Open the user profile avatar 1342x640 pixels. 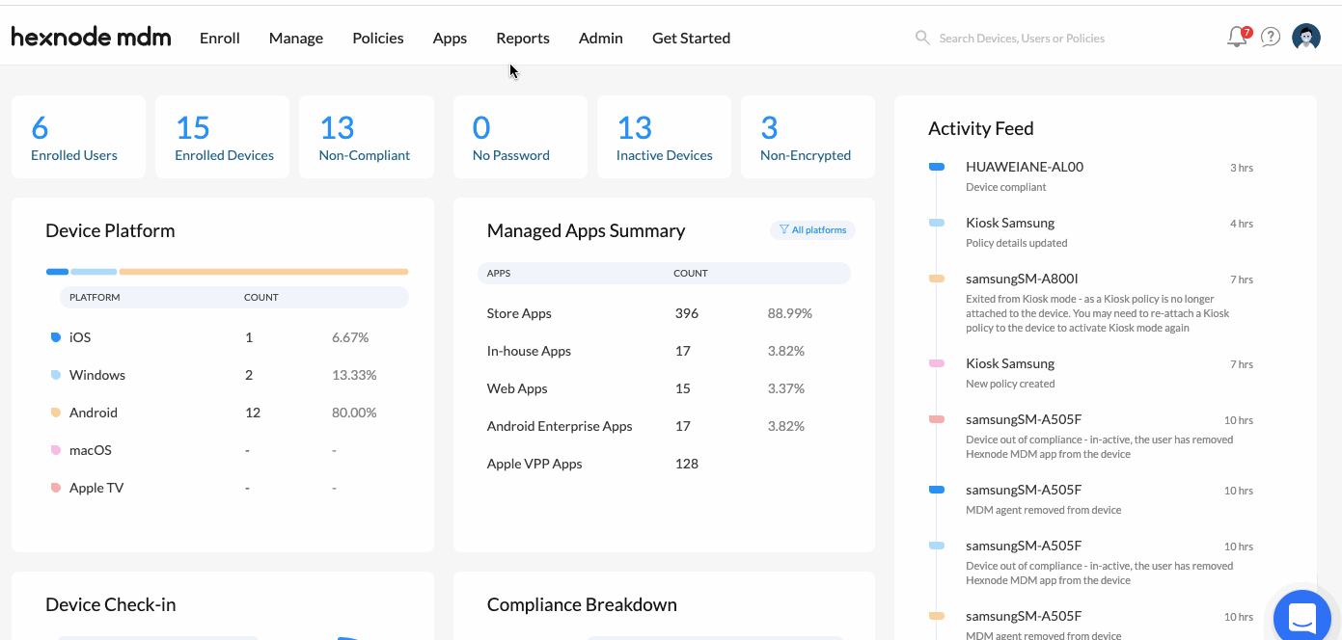point(1306,38)
